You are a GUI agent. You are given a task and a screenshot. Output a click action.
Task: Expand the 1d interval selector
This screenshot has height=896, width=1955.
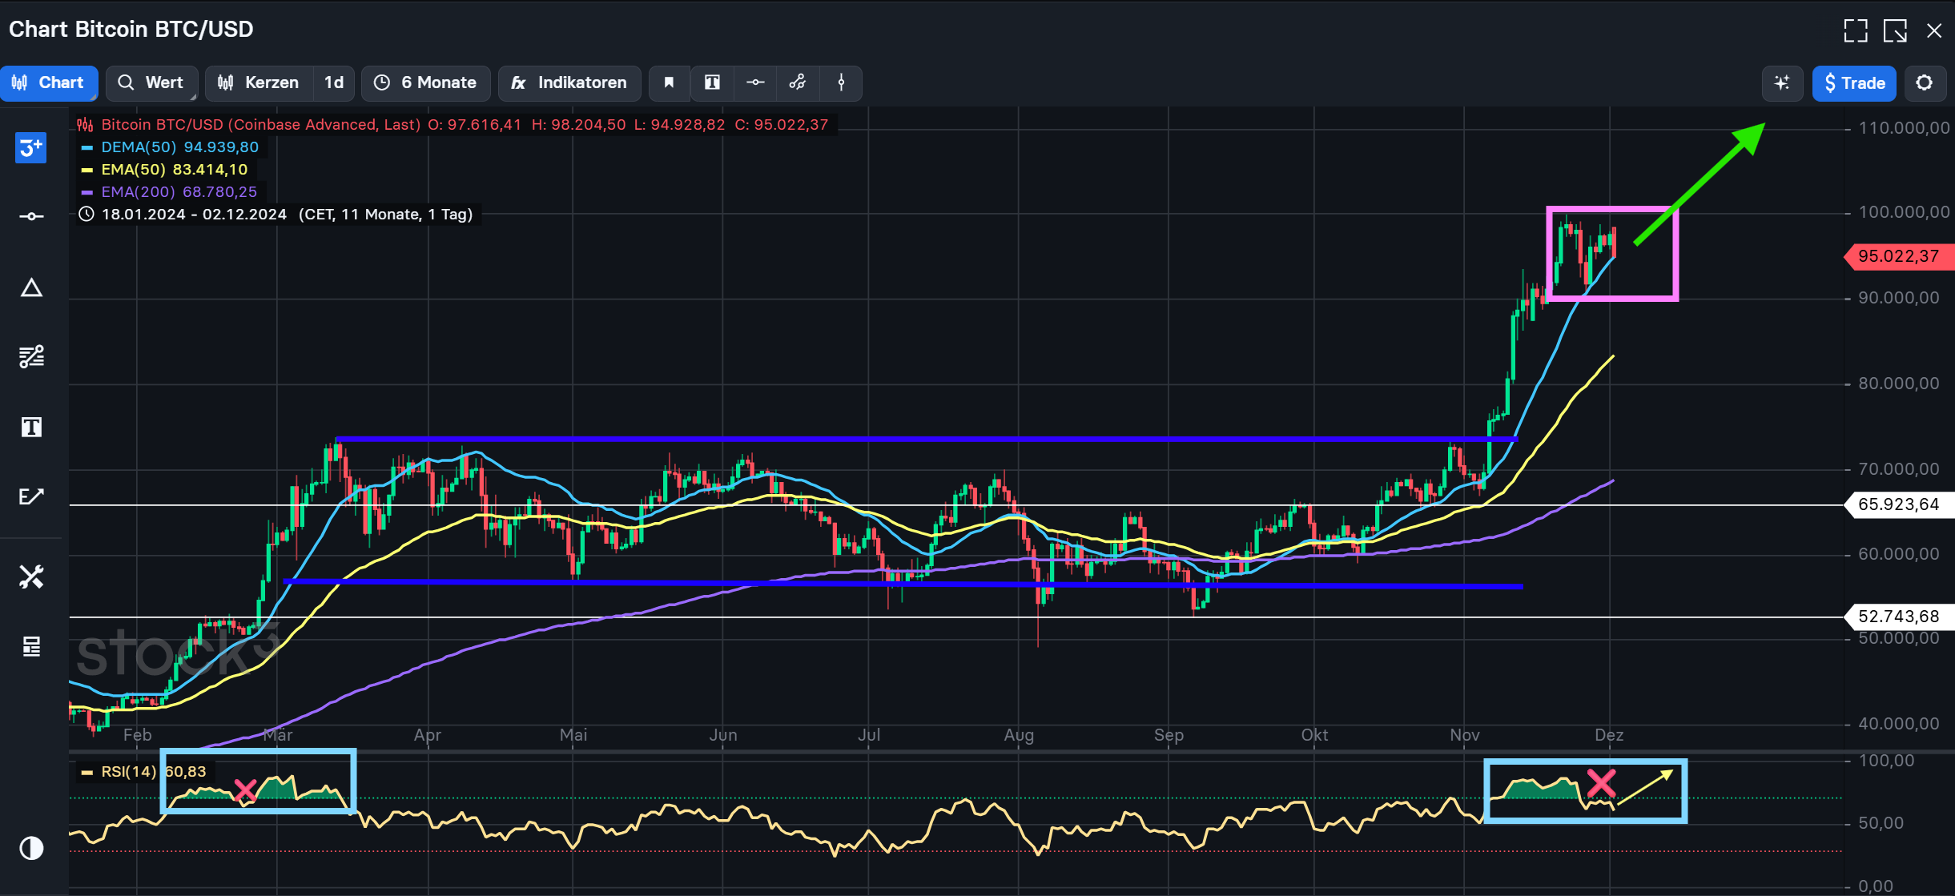coord(334,83)
